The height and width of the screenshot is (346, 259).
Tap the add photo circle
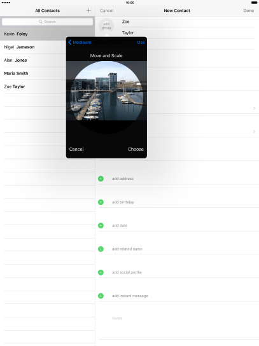point(106,26)
